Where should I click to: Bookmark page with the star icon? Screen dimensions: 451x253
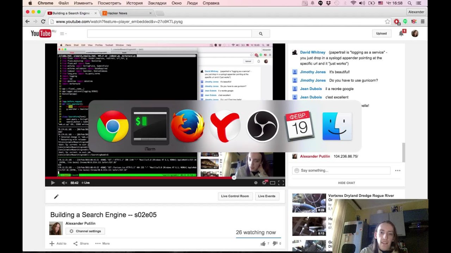pyautogui.click(x=388, y=21)
